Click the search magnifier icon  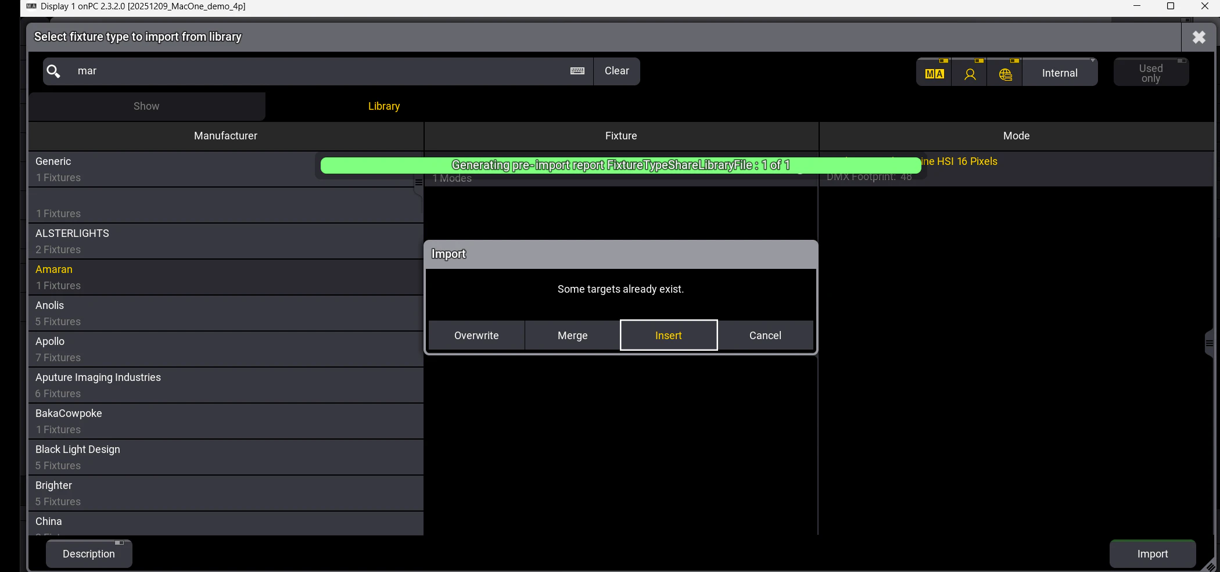coord(53,71)
